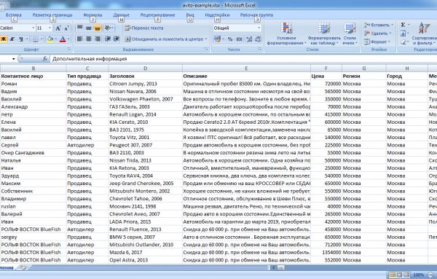This screenshot has width=437, height=279.
Task: Align cell content to top
Action: tap(79, 28)
